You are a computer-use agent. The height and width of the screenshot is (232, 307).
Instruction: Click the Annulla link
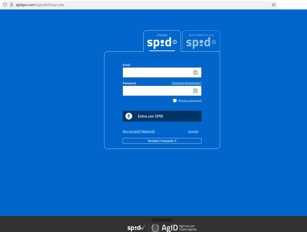(x=193, y=131)
